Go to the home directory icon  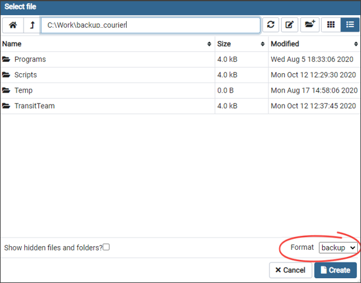point(13,25)
